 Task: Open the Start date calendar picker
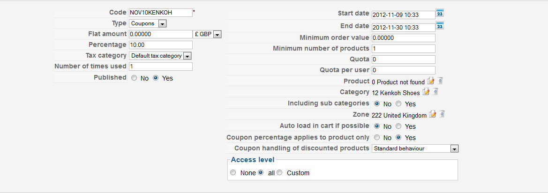click(440, 14)
